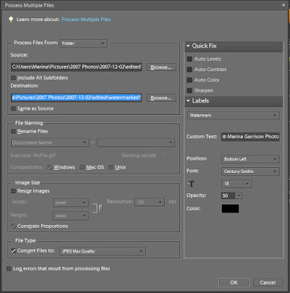The image size is (290, 293).
Task: Click the constrain proportions chain icon
Action: click(x=100, y=208)
